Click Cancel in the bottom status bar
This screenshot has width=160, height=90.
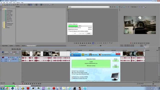coord(2,86)
